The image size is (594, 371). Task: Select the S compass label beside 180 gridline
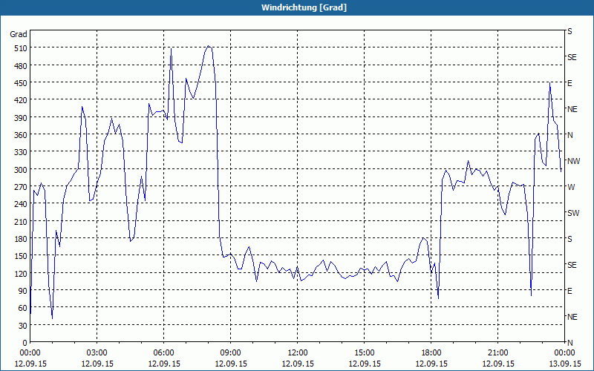[569, 239]
